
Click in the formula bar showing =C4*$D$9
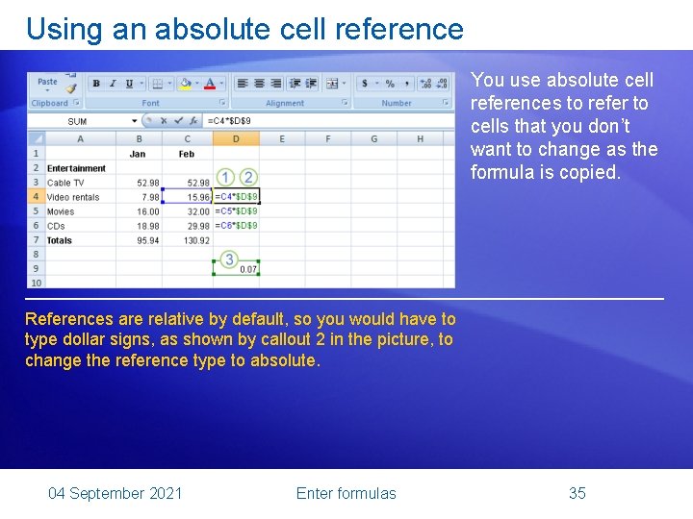click(x=328, y=120)
